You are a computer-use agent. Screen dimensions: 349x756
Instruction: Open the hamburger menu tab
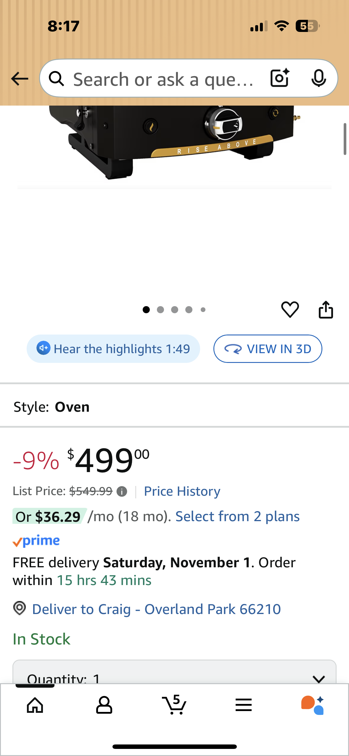[x=243, y=705]
